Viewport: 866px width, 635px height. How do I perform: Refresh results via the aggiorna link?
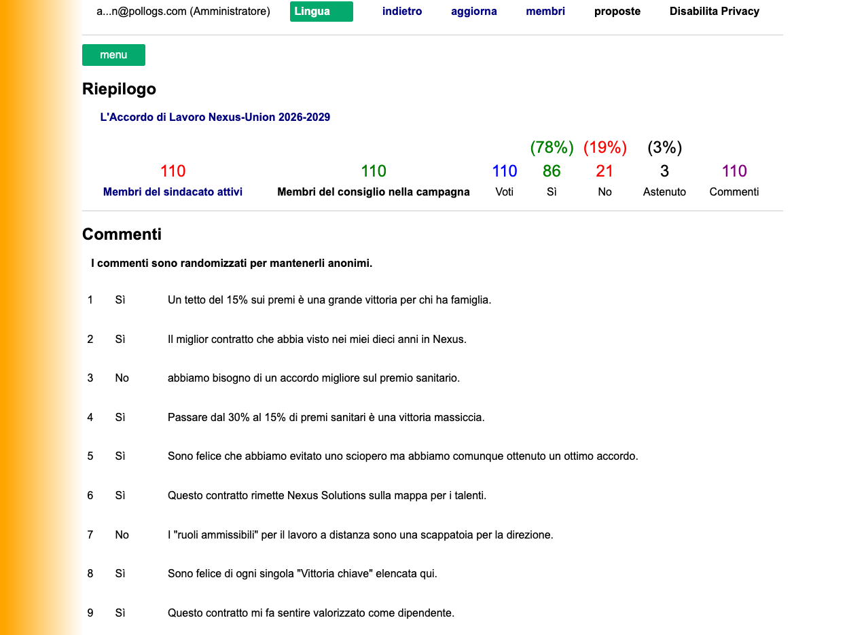[x=474, y=11]
